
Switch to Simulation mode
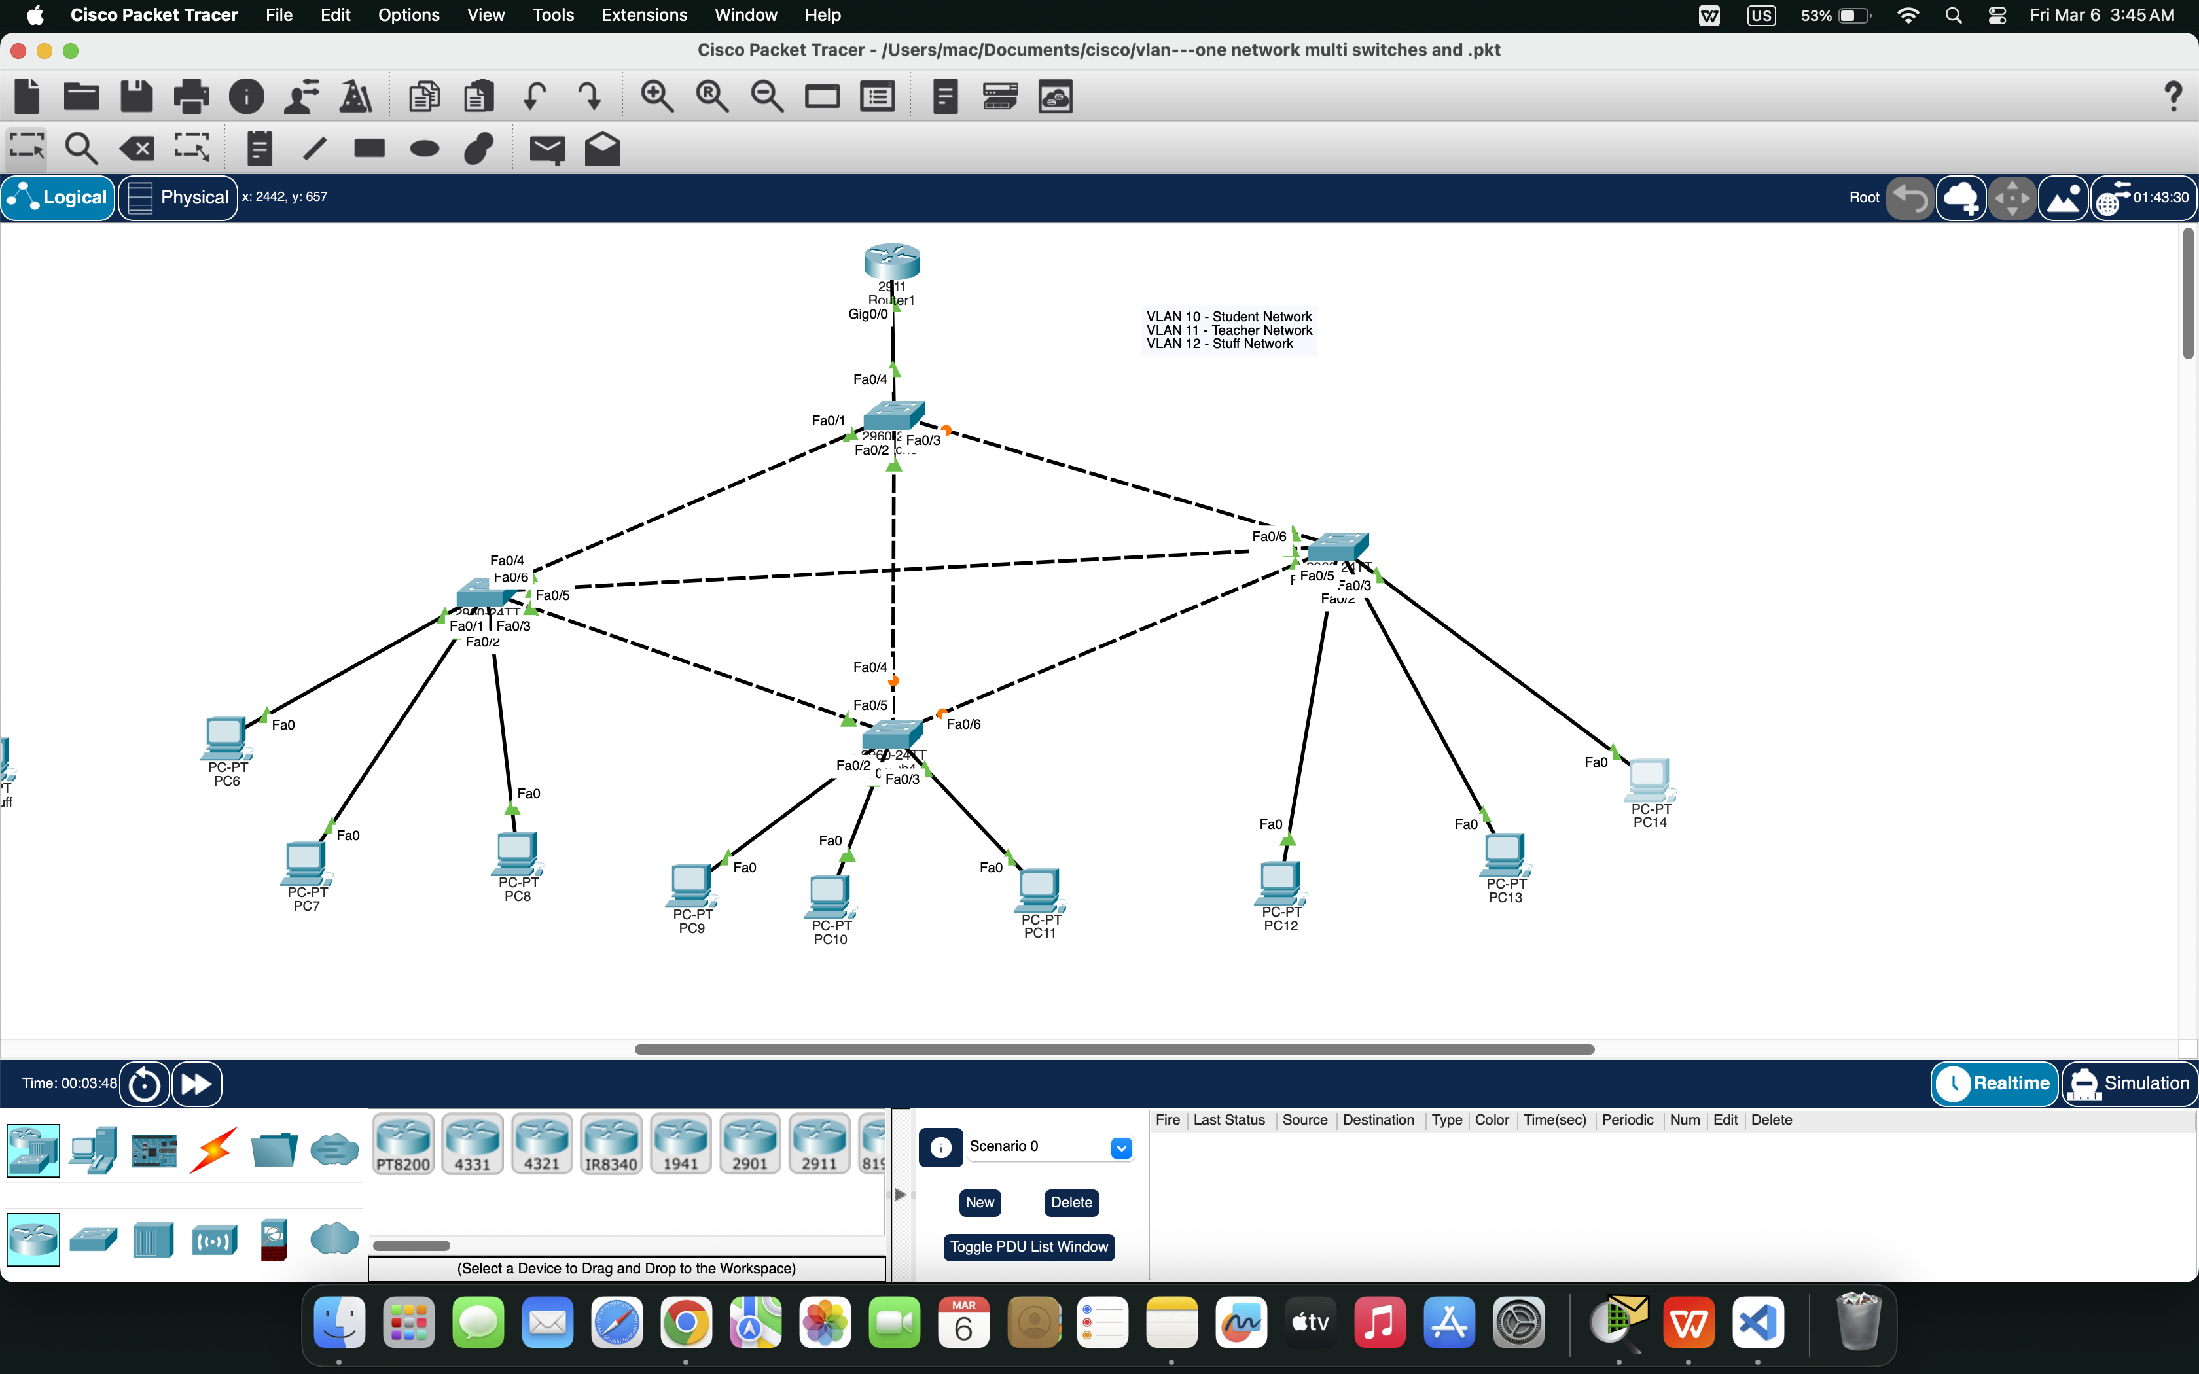pyautogui.click(x=2130, y=1083)
